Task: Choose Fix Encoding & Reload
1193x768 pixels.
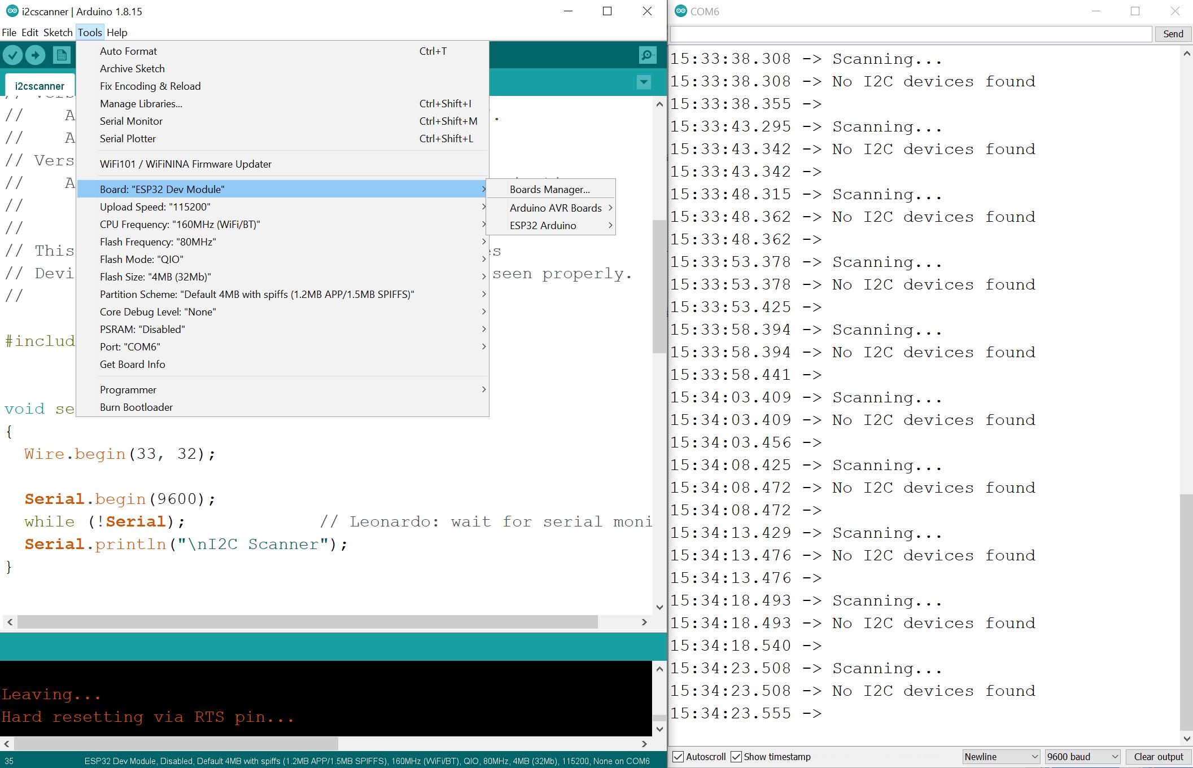Action: (282, 86)
